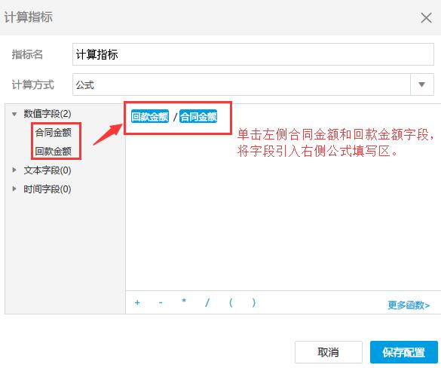
Task: Open the 更多函数 link
Action: [x=409, y=305]
